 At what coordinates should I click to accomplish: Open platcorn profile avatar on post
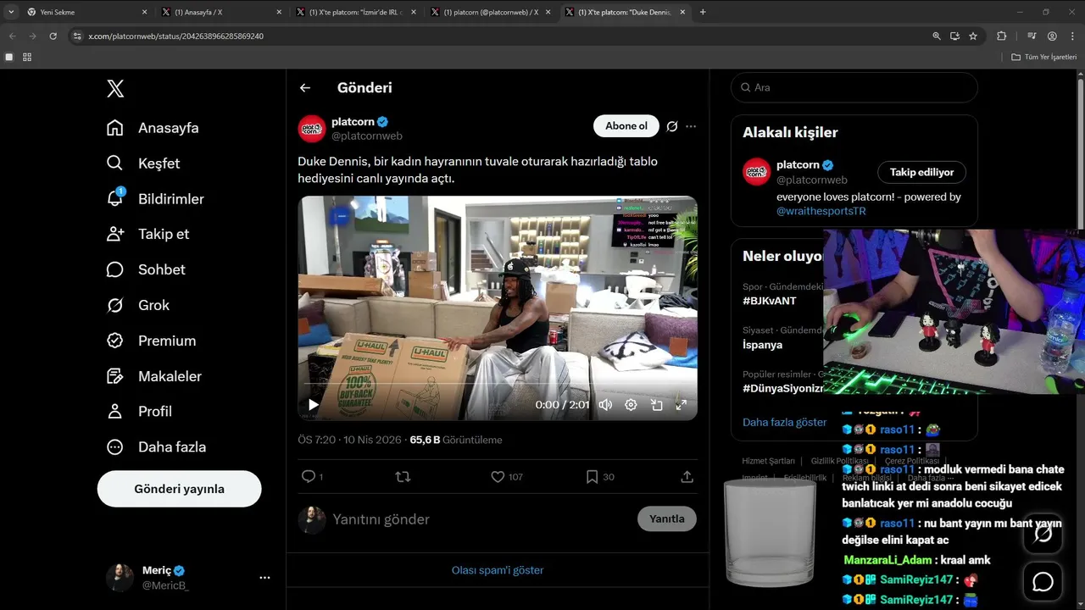click(x=312, y=128)
